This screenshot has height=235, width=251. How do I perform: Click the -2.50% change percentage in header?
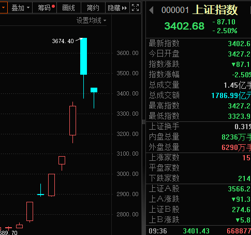click(225, 31)
